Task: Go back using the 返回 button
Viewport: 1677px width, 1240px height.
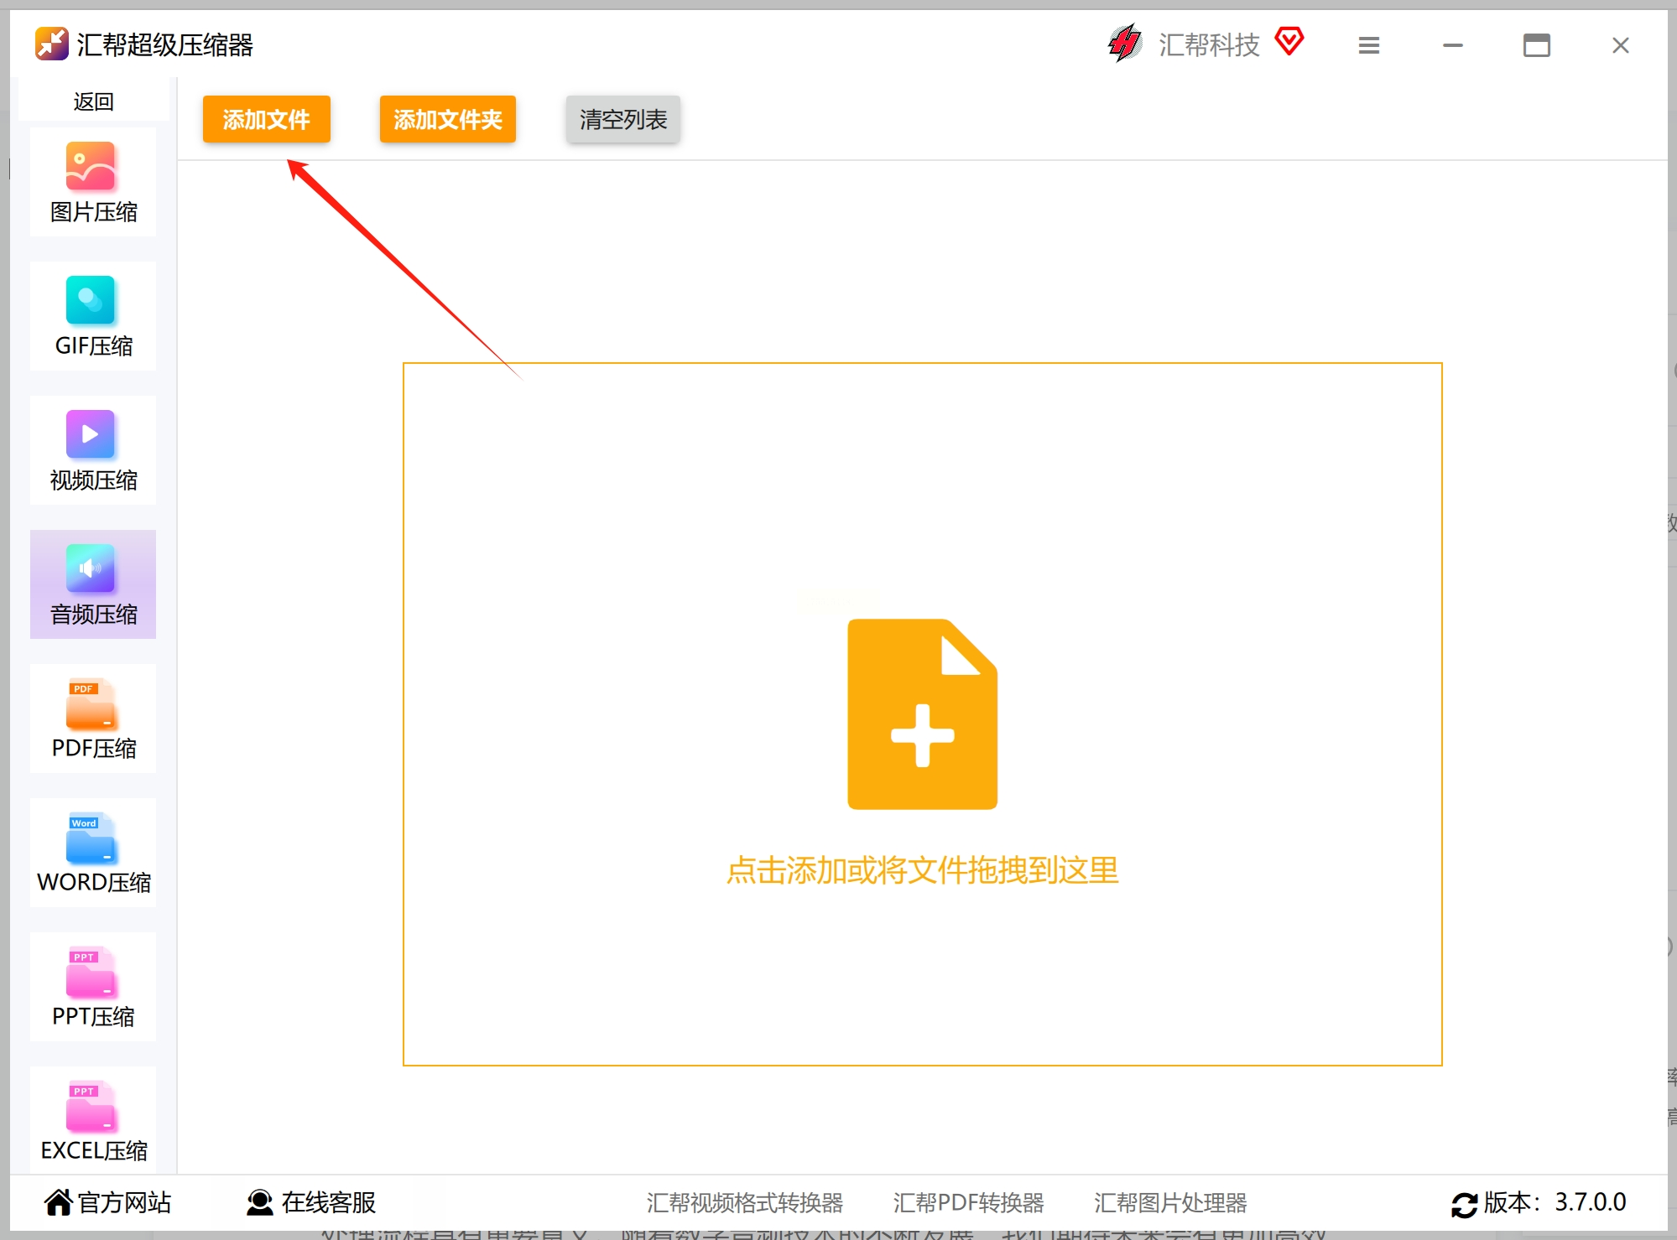Action: pyautogui.click(x=93, y=101)
